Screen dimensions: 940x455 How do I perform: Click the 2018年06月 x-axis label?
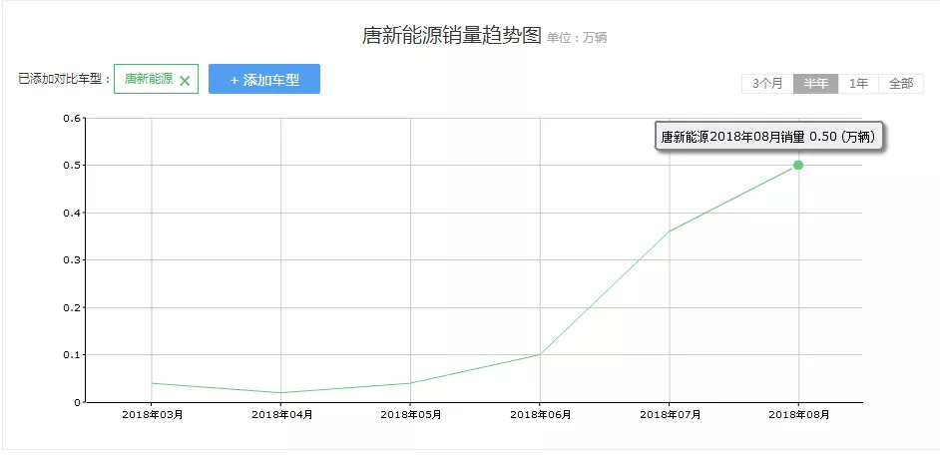pos(540,414)
